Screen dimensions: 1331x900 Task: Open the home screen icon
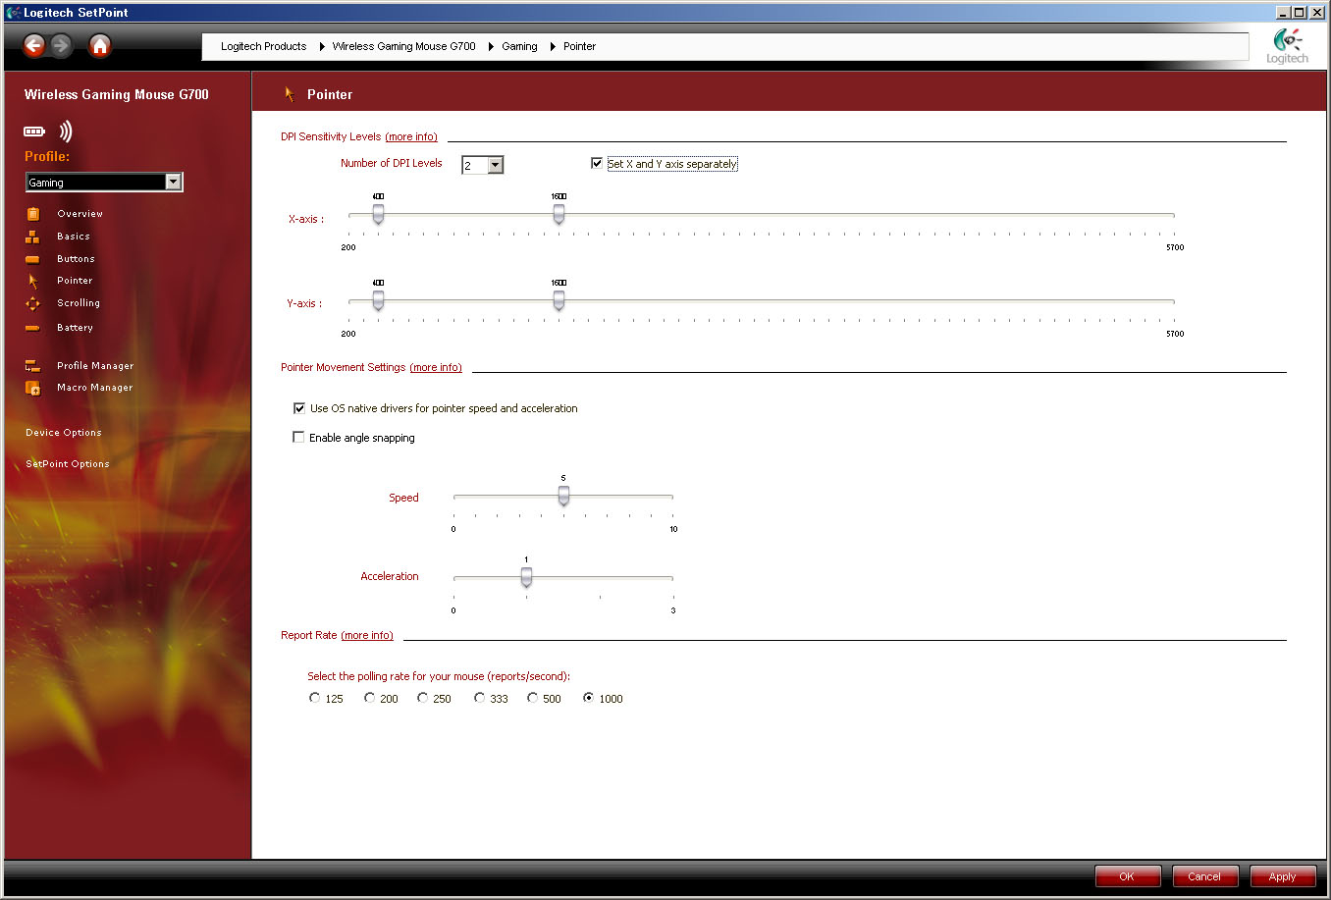(x=100, y=45)
